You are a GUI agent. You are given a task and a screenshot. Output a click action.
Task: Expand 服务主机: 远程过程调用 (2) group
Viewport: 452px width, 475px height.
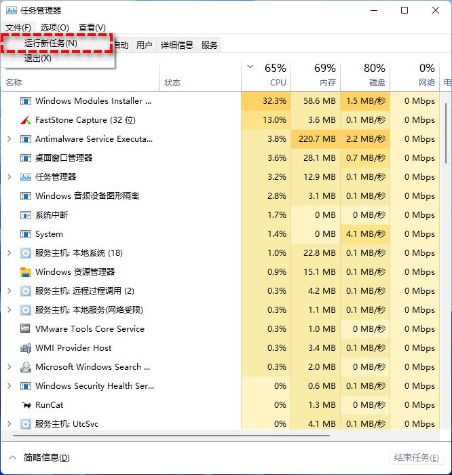coord(9,291)
